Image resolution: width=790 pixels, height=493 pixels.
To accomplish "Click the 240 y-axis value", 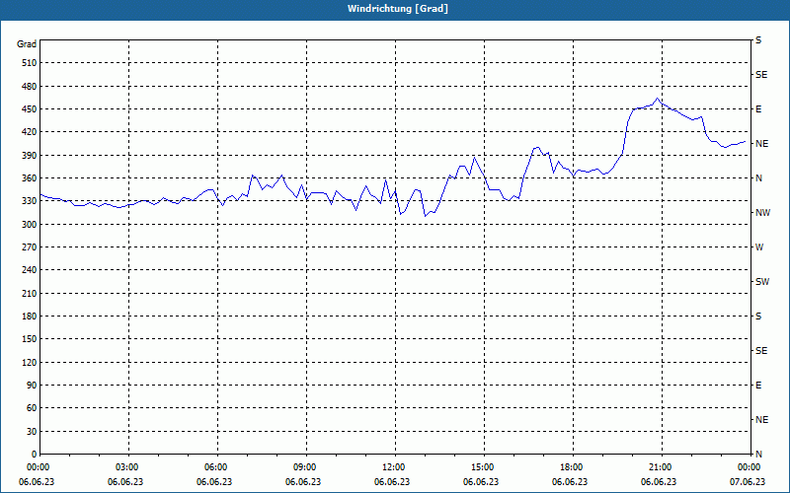I will tap(30, 270).
